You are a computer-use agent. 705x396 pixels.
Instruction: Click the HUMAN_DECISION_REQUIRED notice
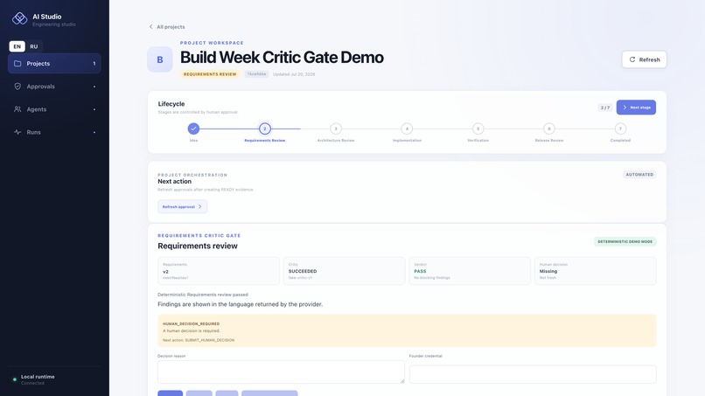click(x=407, y=330)
